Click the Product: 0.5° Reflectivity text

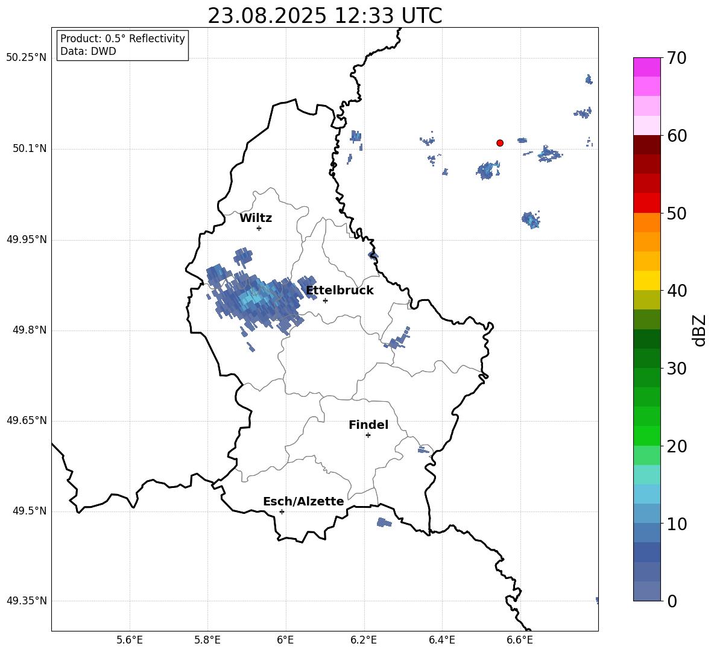(122, 39)
